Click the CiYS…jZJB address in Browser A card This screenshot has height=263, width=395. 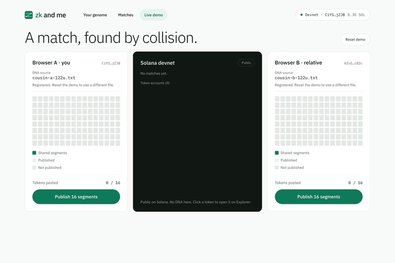[111, 63]
